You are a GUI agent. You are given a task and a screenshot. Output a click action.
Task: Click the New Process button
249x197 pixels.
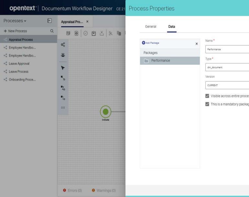[x=16, y=31]
